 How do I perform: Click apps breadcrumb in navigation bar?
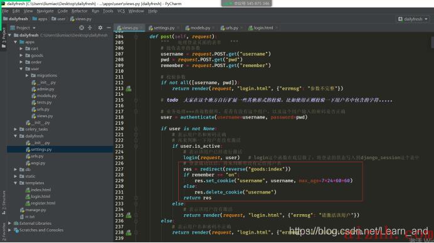point(40,19)
